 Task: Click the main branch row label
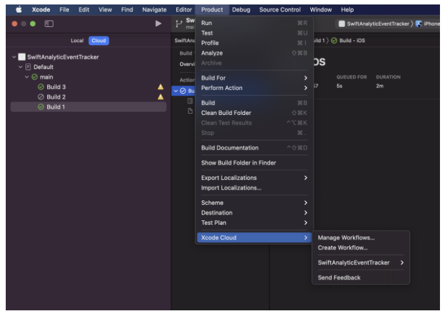click(x=46, y=77)
